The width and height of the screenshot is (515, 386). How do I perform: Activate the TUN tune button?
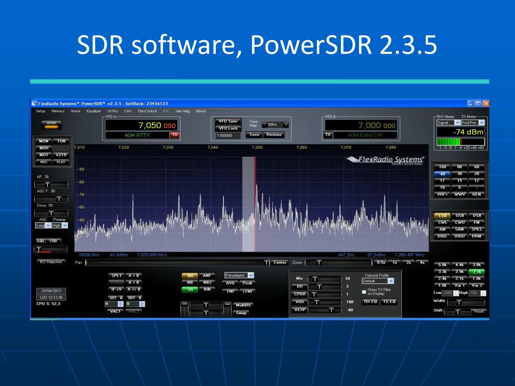tap(61, 141)
